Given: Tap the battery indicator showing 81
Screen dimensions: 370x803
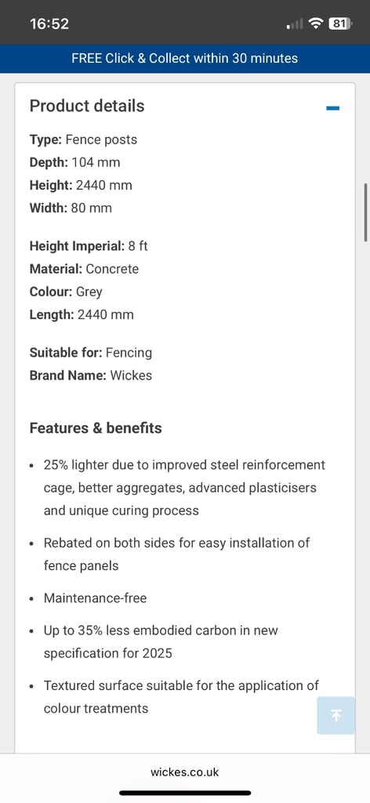Looking at the screenshot, I should click(340, 24).
